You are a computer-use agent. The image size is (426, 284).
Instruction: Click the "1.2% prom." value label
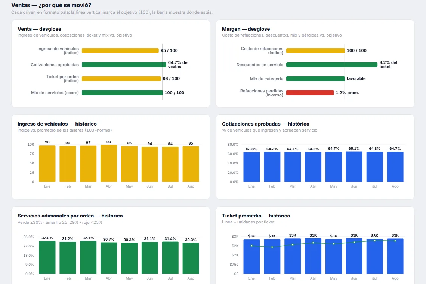pyautogui.click(x=347, y=93)
